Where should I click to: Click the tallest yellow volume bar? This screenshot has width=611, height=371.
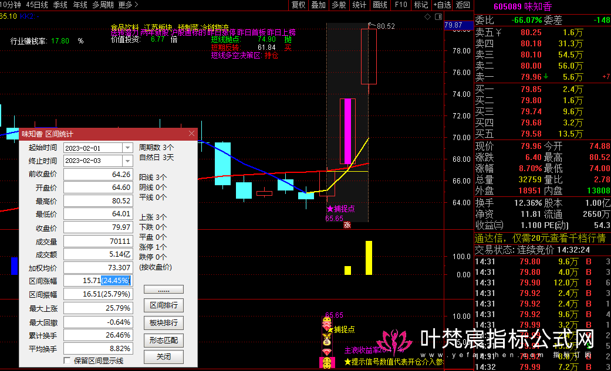click(369, 258)
